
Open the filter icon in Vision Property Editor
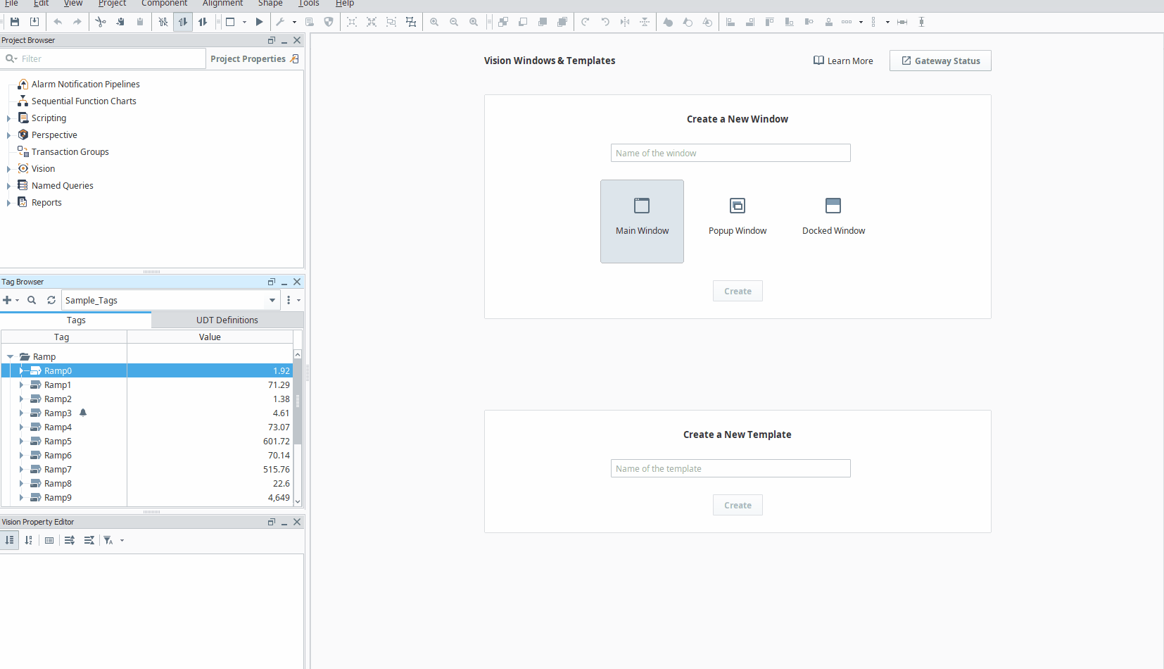[109, 540]
